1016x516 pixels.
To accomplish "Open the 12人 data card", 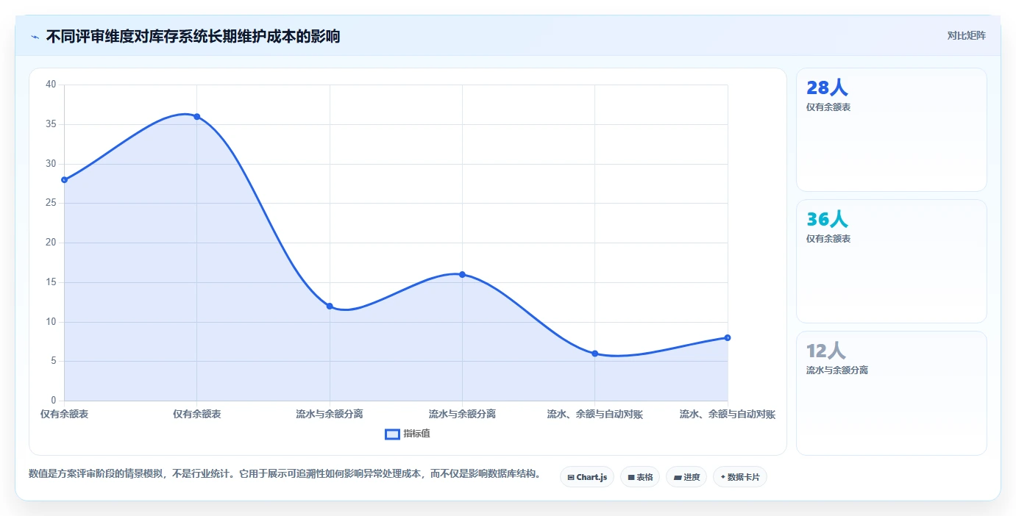I will click(x=891, y=393).
